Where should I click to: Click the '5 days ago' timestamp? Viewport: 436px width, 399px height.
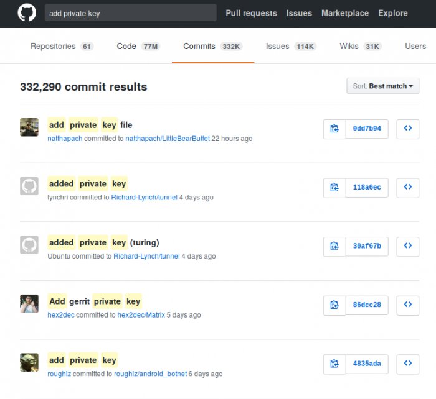pos(184,315)
